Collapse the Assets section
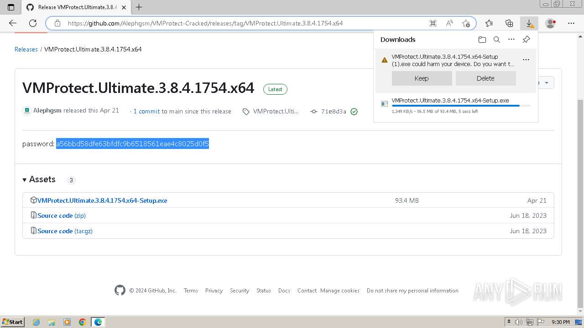 [39, 179]
